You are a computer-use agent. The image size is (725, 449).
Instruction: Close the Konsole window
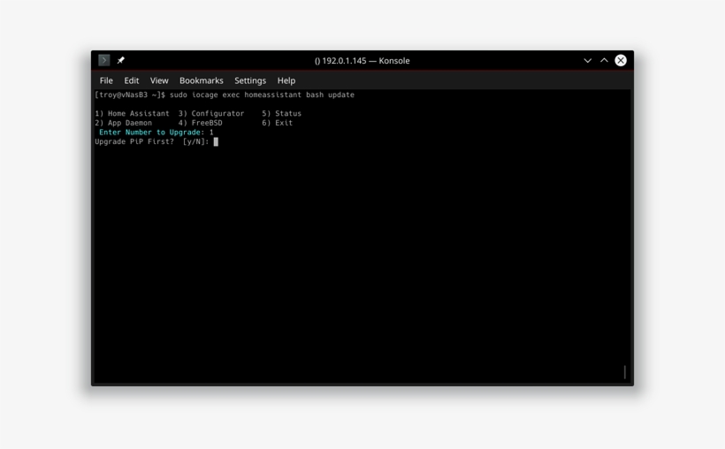click(621, 61)
